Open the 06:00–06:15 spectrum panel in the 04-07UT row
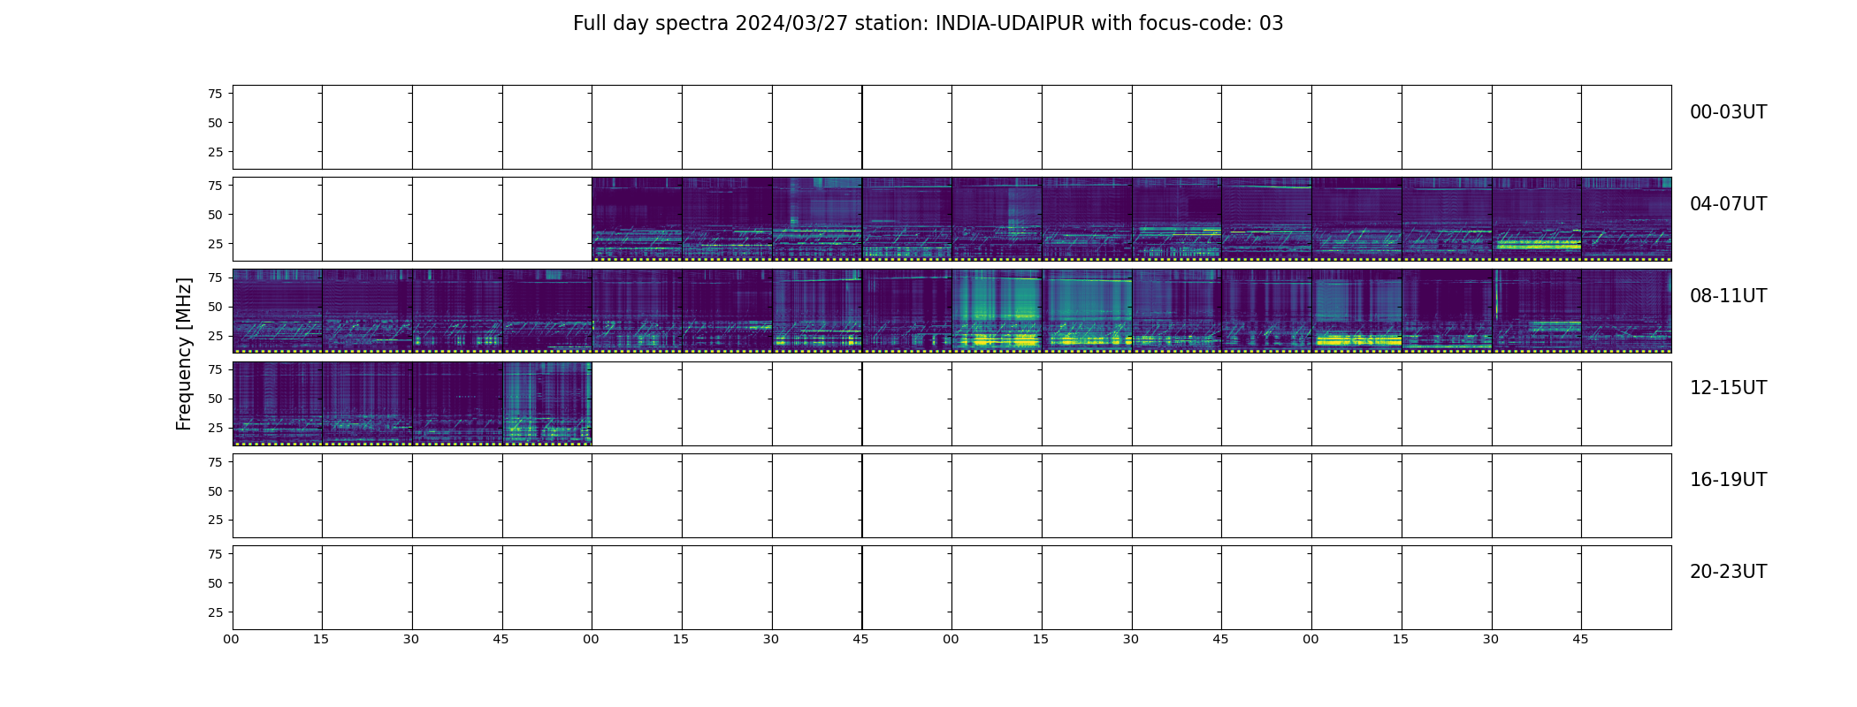 (997, 219)
